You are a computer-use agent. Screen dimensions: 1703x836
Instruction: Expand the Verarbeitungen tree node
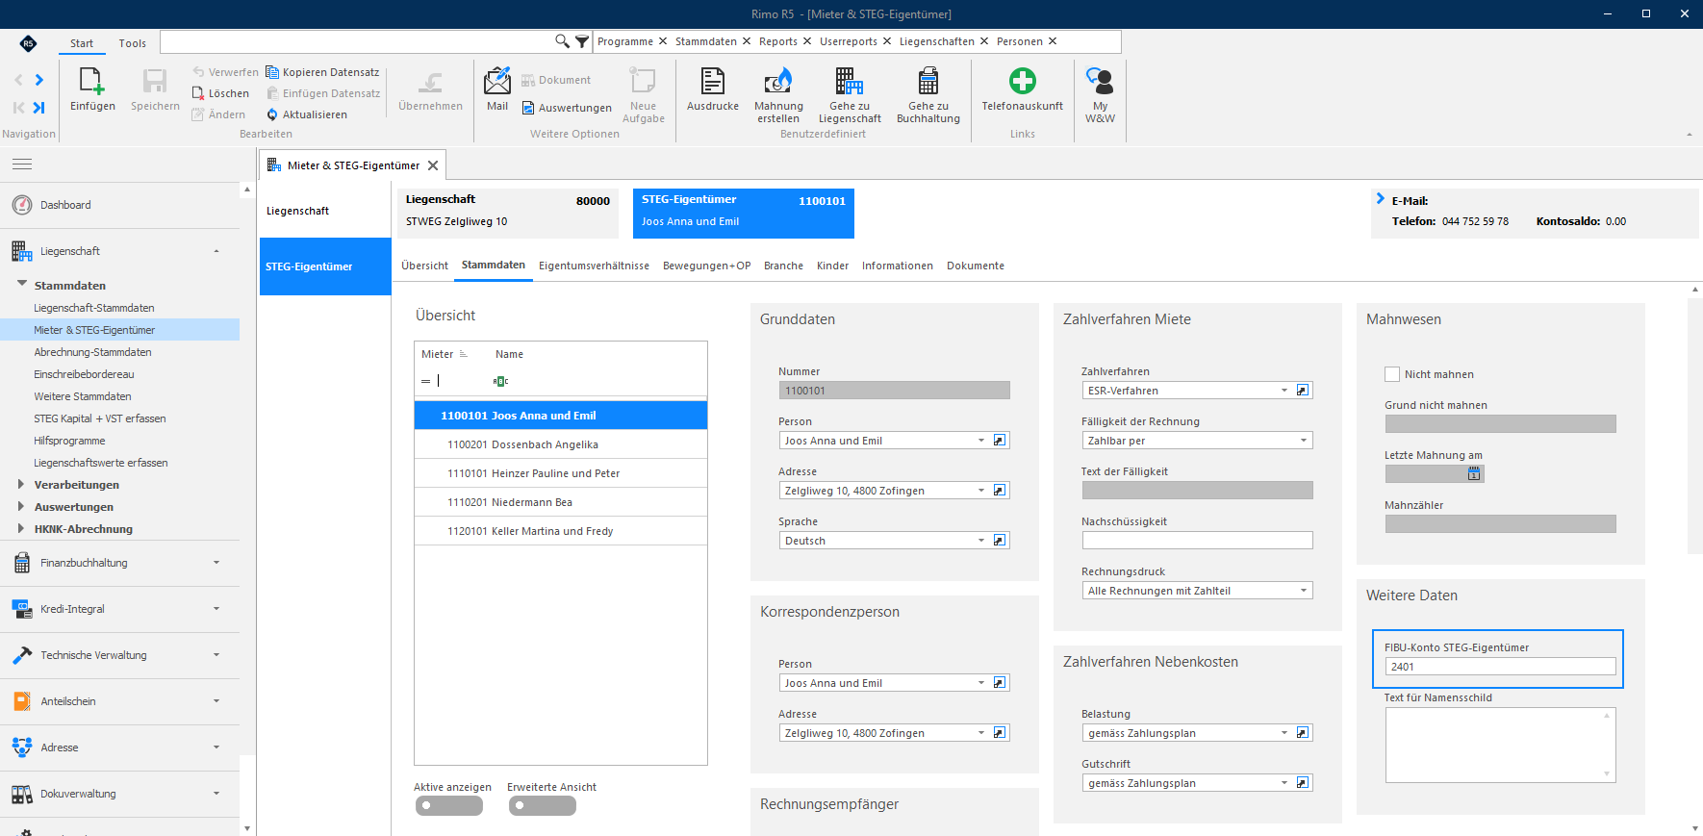point(21,484)
